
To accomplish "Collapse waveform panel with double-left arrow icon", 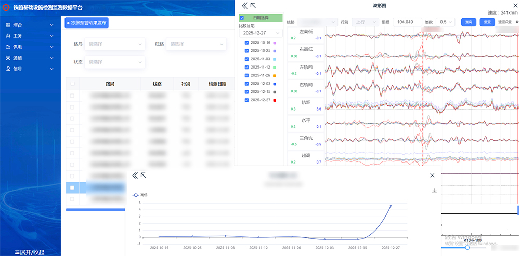I will coord(244,5).
